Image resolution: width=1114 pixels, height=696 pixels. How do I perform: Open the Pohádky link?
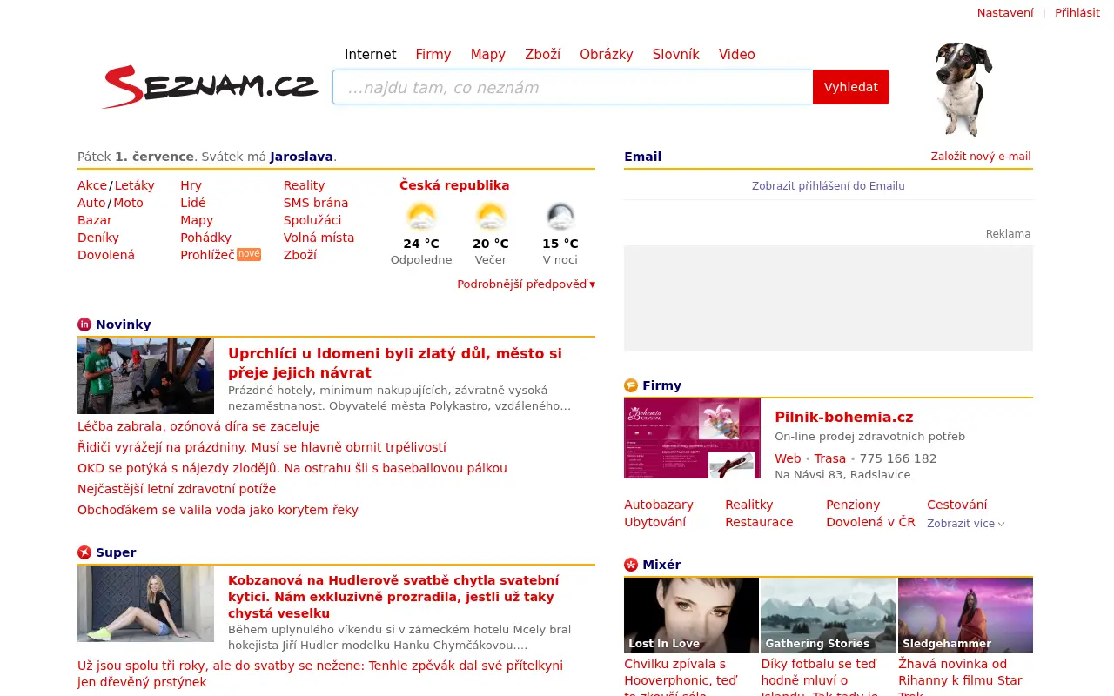click(205, 238)
